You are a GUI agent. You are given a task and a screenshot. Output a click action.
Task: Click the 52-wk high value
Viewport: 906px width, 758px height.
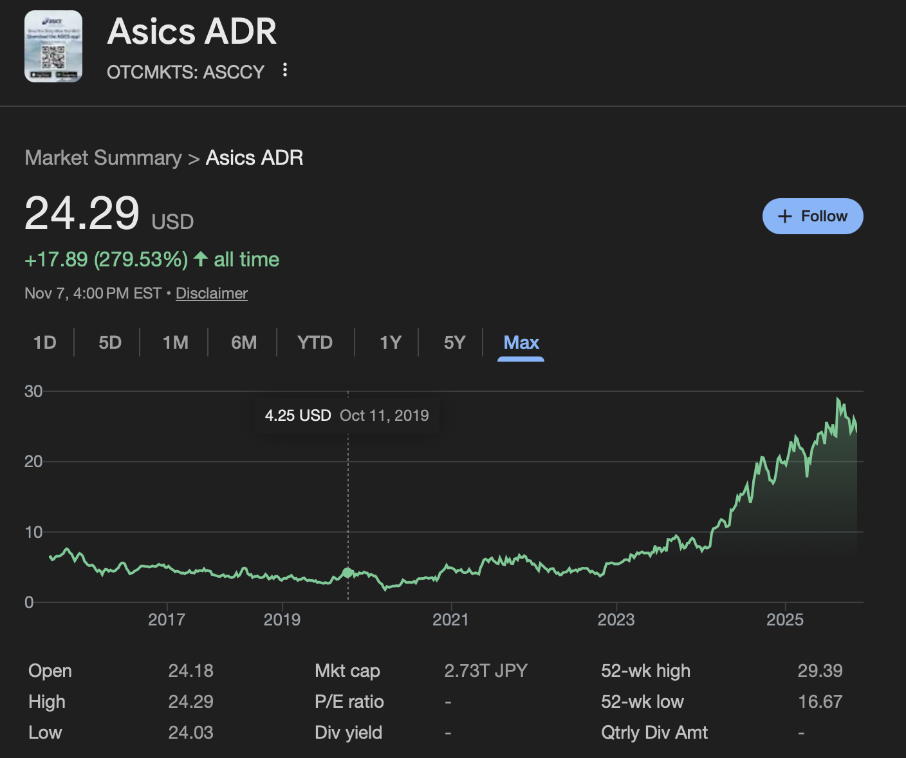820,670
